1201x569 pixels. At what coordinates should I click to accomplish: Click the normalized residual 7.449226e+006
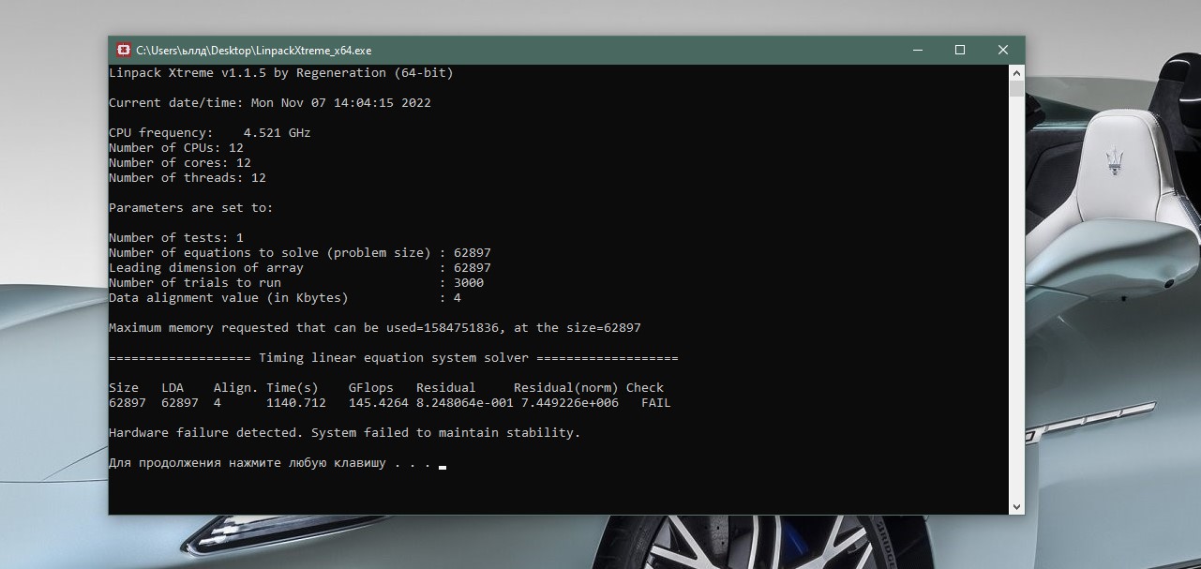pyautogui.click(x=570, y=403)
